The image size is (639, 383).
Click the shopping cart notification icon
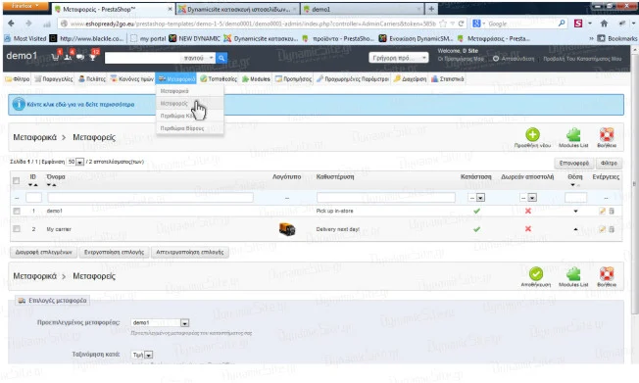[56, 57]
